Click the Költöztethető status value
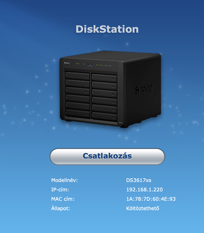Screen dimensions: 204x233 pos(143,208)
